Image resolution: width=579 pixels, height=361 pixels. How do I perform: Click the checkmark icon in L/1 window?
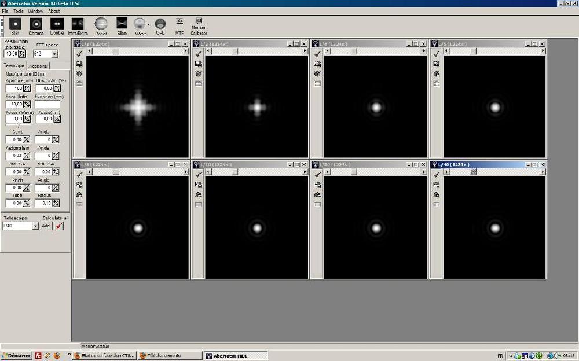[x=79, y=54]
